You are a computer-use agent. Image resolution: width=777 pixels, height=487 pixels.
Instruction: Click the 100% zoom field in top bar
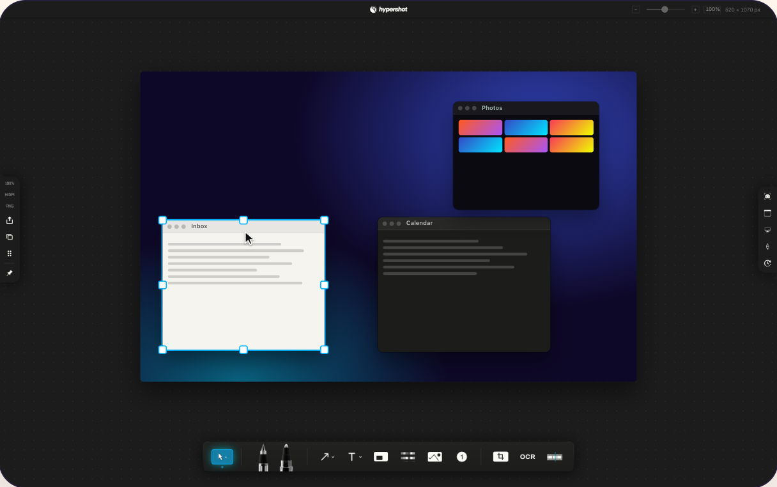(712, 10)
